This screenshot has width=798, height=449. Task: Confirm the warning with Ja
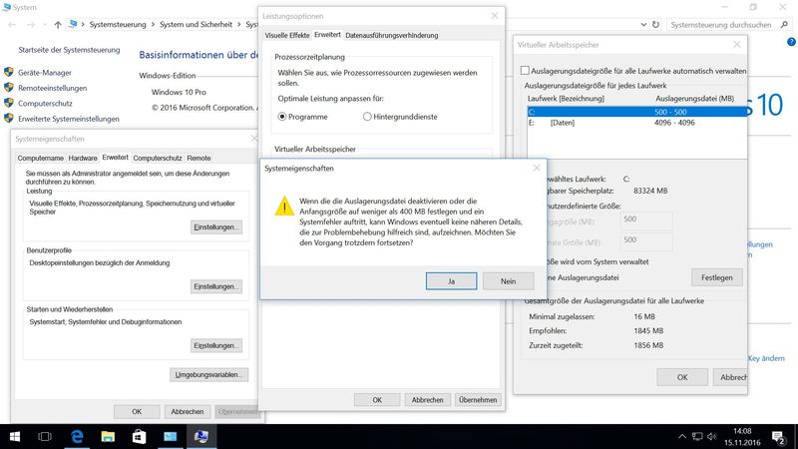pos(451,281)
